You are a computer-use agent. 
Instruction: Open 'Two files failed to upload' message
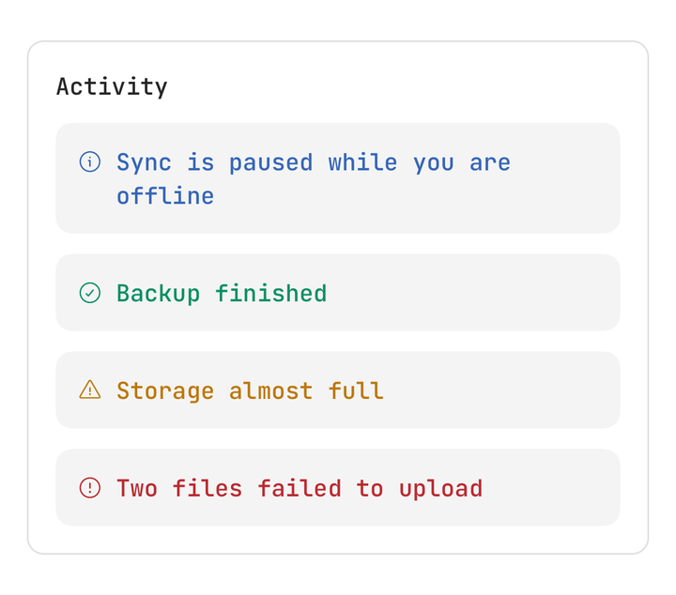tap(300, 489)
